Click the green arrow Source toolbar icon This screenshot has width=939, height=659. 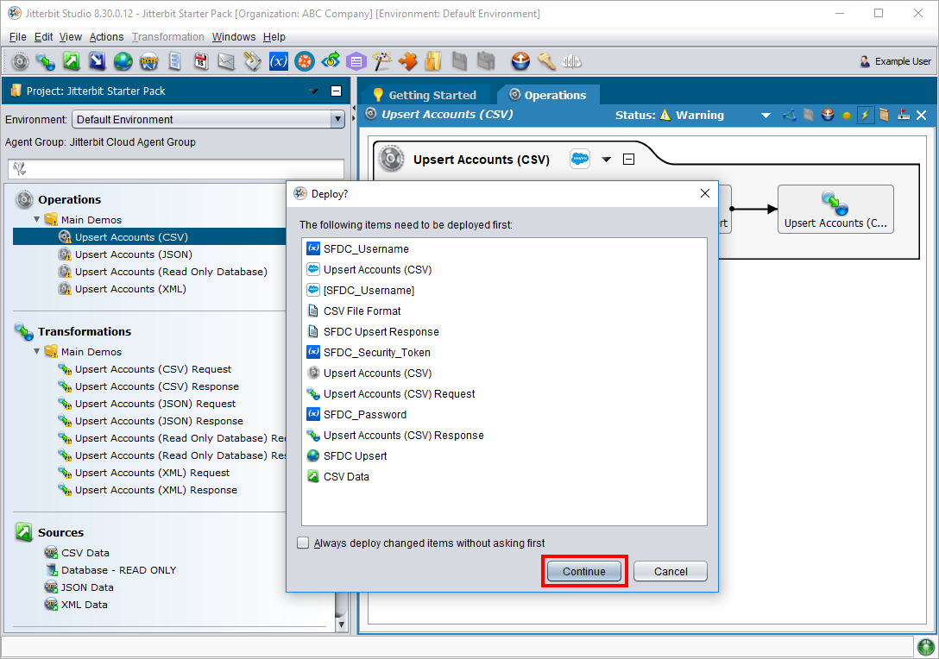(x=72, y=61)
